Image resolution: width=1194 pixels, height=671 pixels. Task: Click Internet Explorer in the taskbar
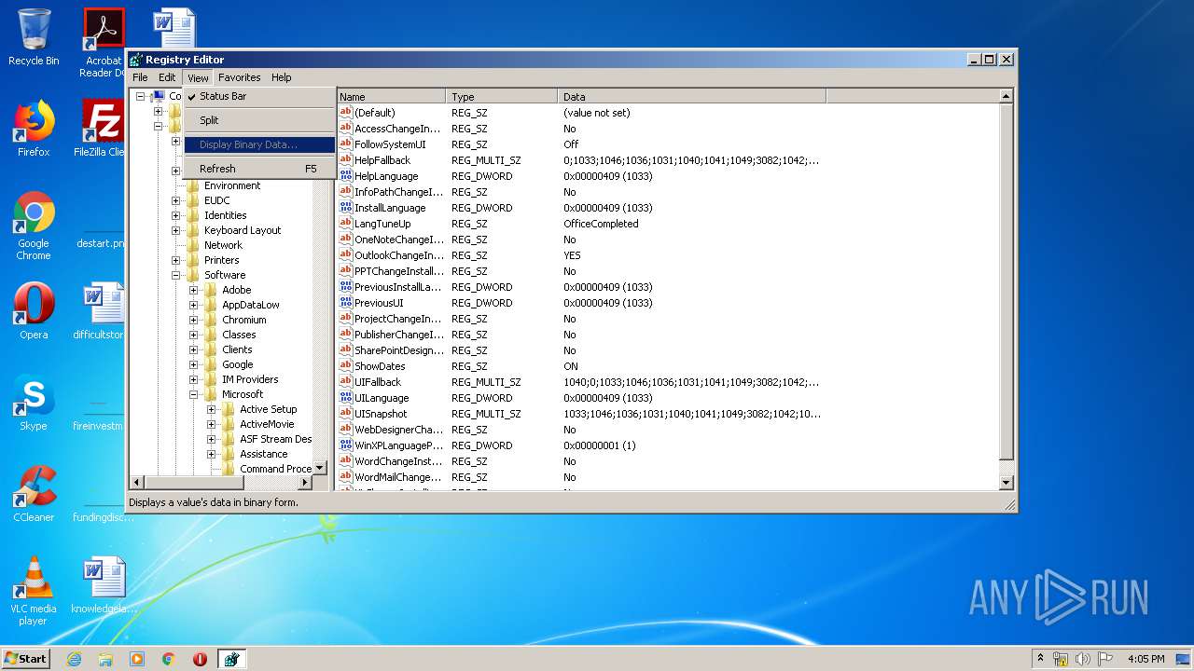click(74, 659)
